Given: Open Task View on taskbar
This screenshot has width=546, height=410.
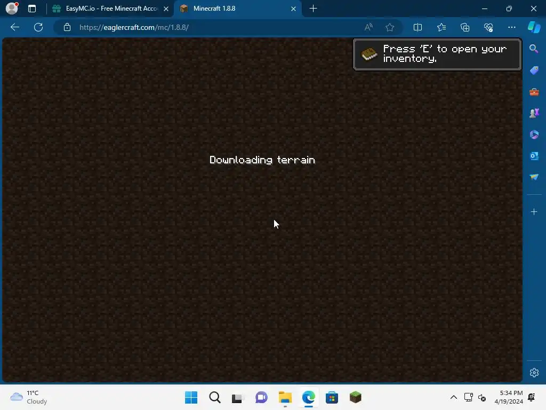Looking at the screenshot, I should coord(238,397).
